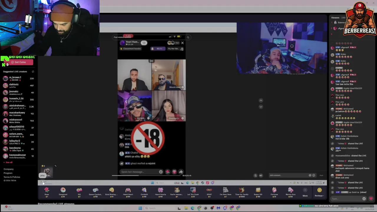This screenshot has height=212, width=377.
Task: Toggle the live stream mute speaker
Action: [261, 175]
